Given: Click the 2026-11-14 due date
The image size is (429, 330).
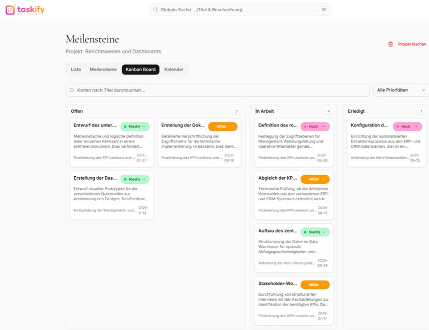Looking at the screenshot, I should (x=143, y=211).
